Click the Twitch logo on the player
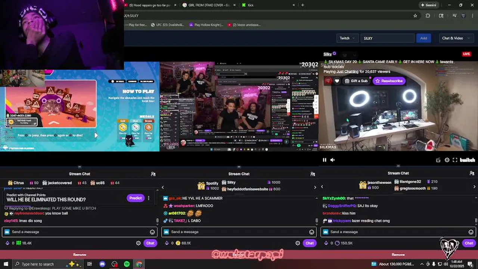The width and height of the screenshot is (478, 269). (x=467, y=160)
